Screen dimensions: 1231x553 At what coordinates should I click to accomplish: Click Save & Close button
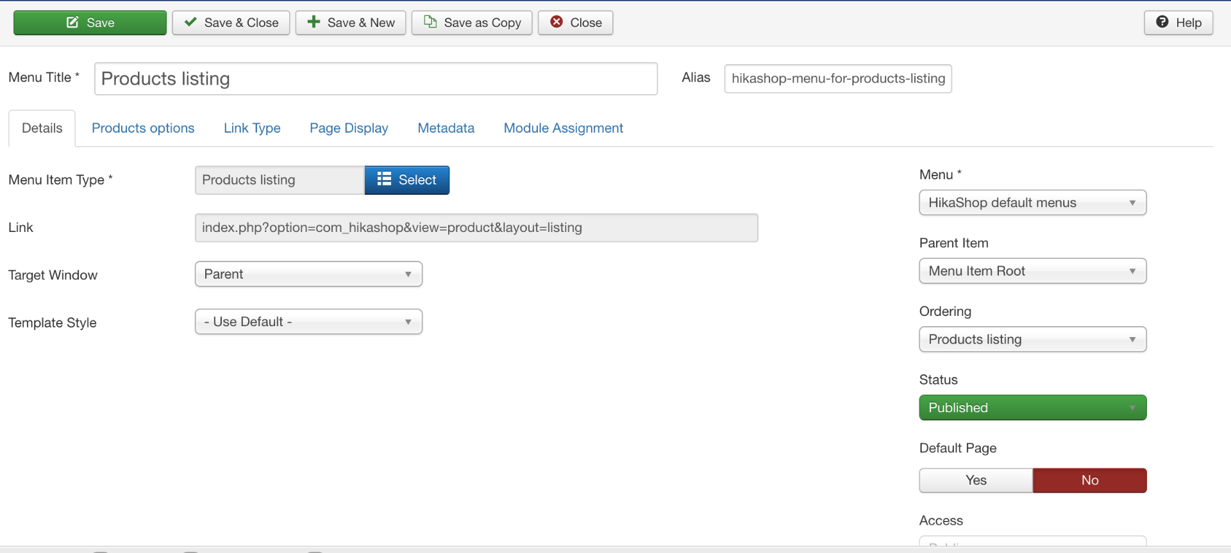[231, 22]
